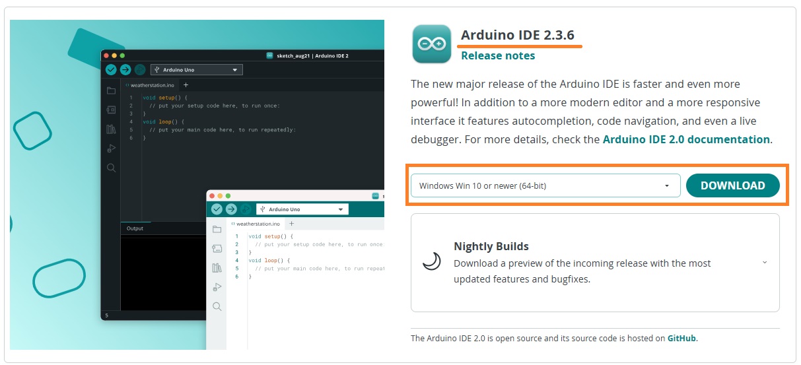Open the Windows Win 10 OS selection dropdown

[x=545, y=186]
